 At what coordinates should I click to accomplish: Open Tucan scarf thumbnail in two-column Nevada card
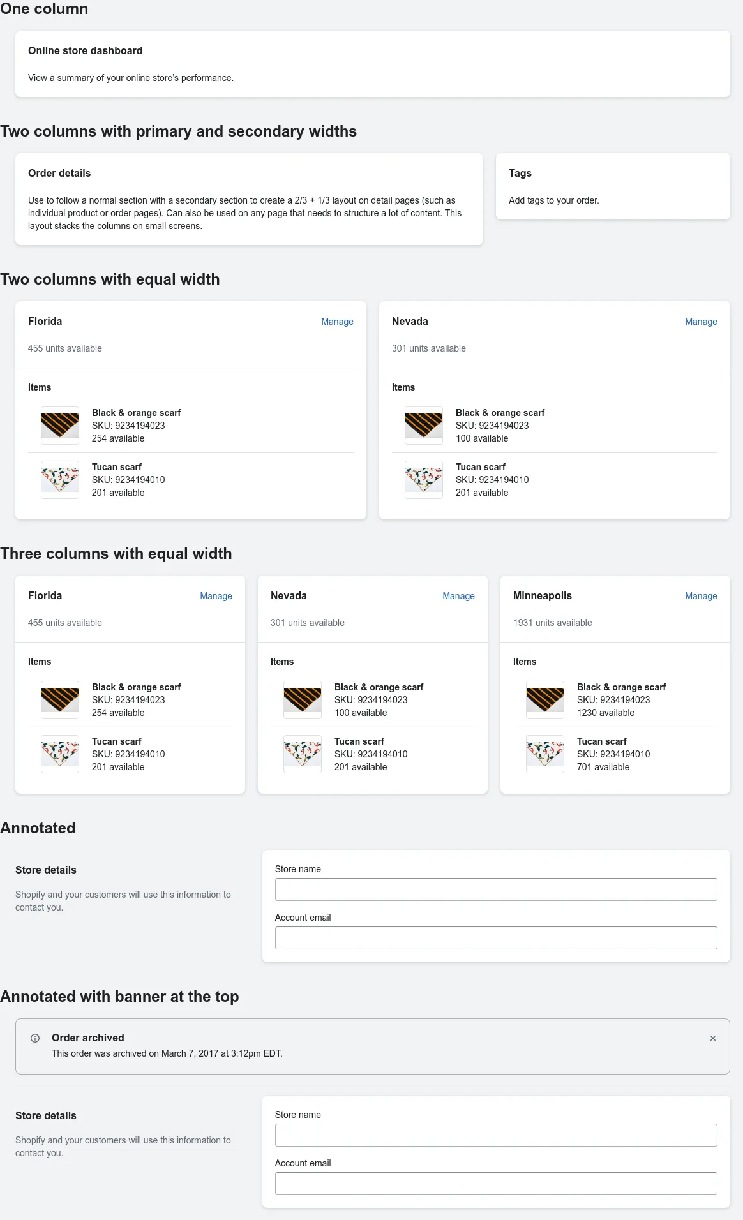click(424, 480)
